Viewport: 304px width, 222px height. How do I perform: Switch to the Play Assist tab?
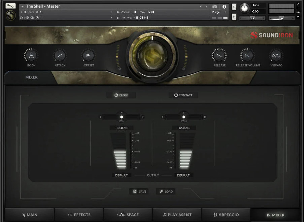point(177,215)
